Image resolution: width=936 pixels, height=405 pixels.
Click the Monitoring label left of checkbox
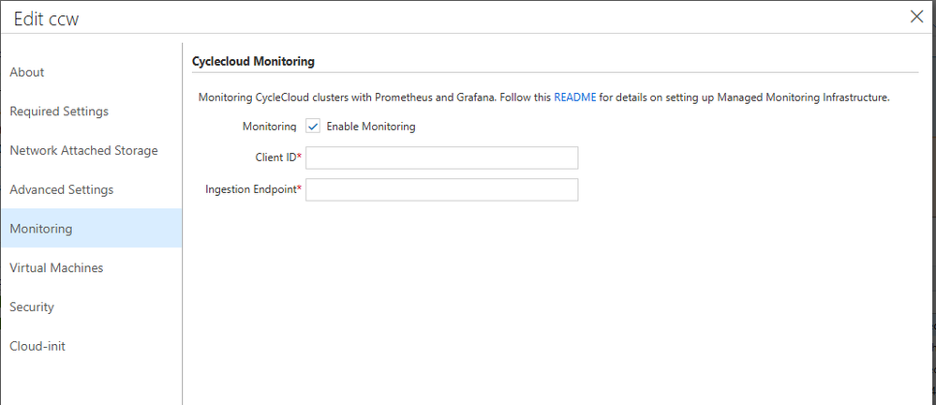[x=270, y=127]
